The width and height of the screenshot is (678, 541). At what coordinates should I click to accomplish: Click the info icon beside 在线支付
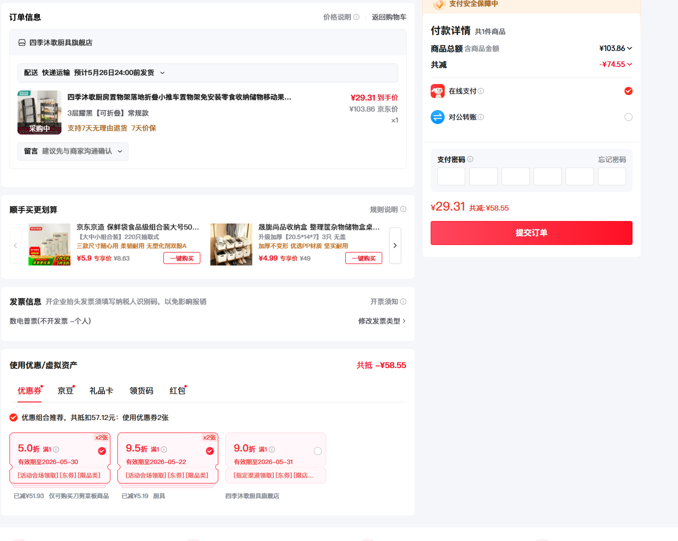[481, 91]
